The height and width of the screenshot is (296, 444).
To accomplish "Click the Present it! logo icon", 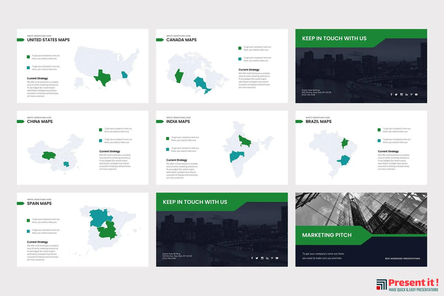I will click(x=382, y=285).
